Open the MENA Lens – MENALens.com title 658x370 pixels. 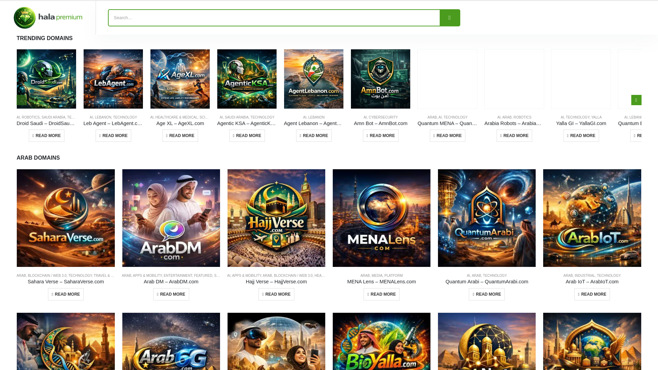[381, 282]
